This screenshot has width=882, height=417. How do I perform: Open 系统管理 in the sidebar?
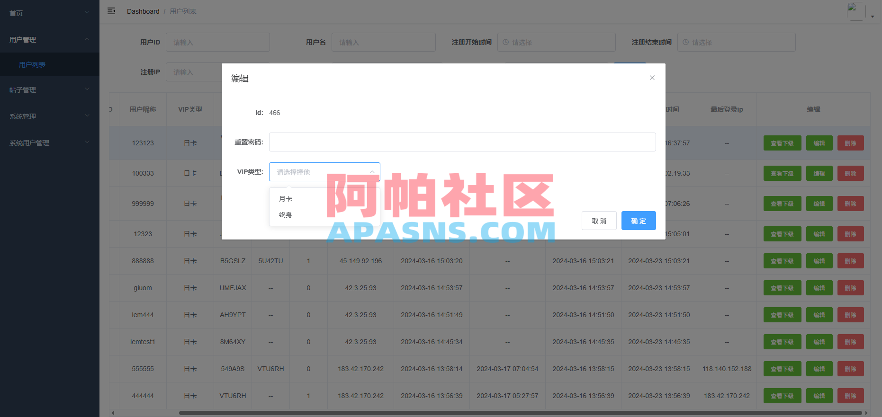[x=50, y=116]
